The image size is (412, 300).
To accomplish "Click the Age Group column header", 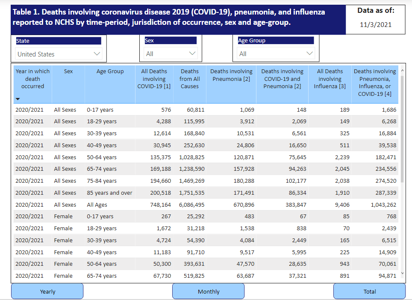I will [110, 71].
